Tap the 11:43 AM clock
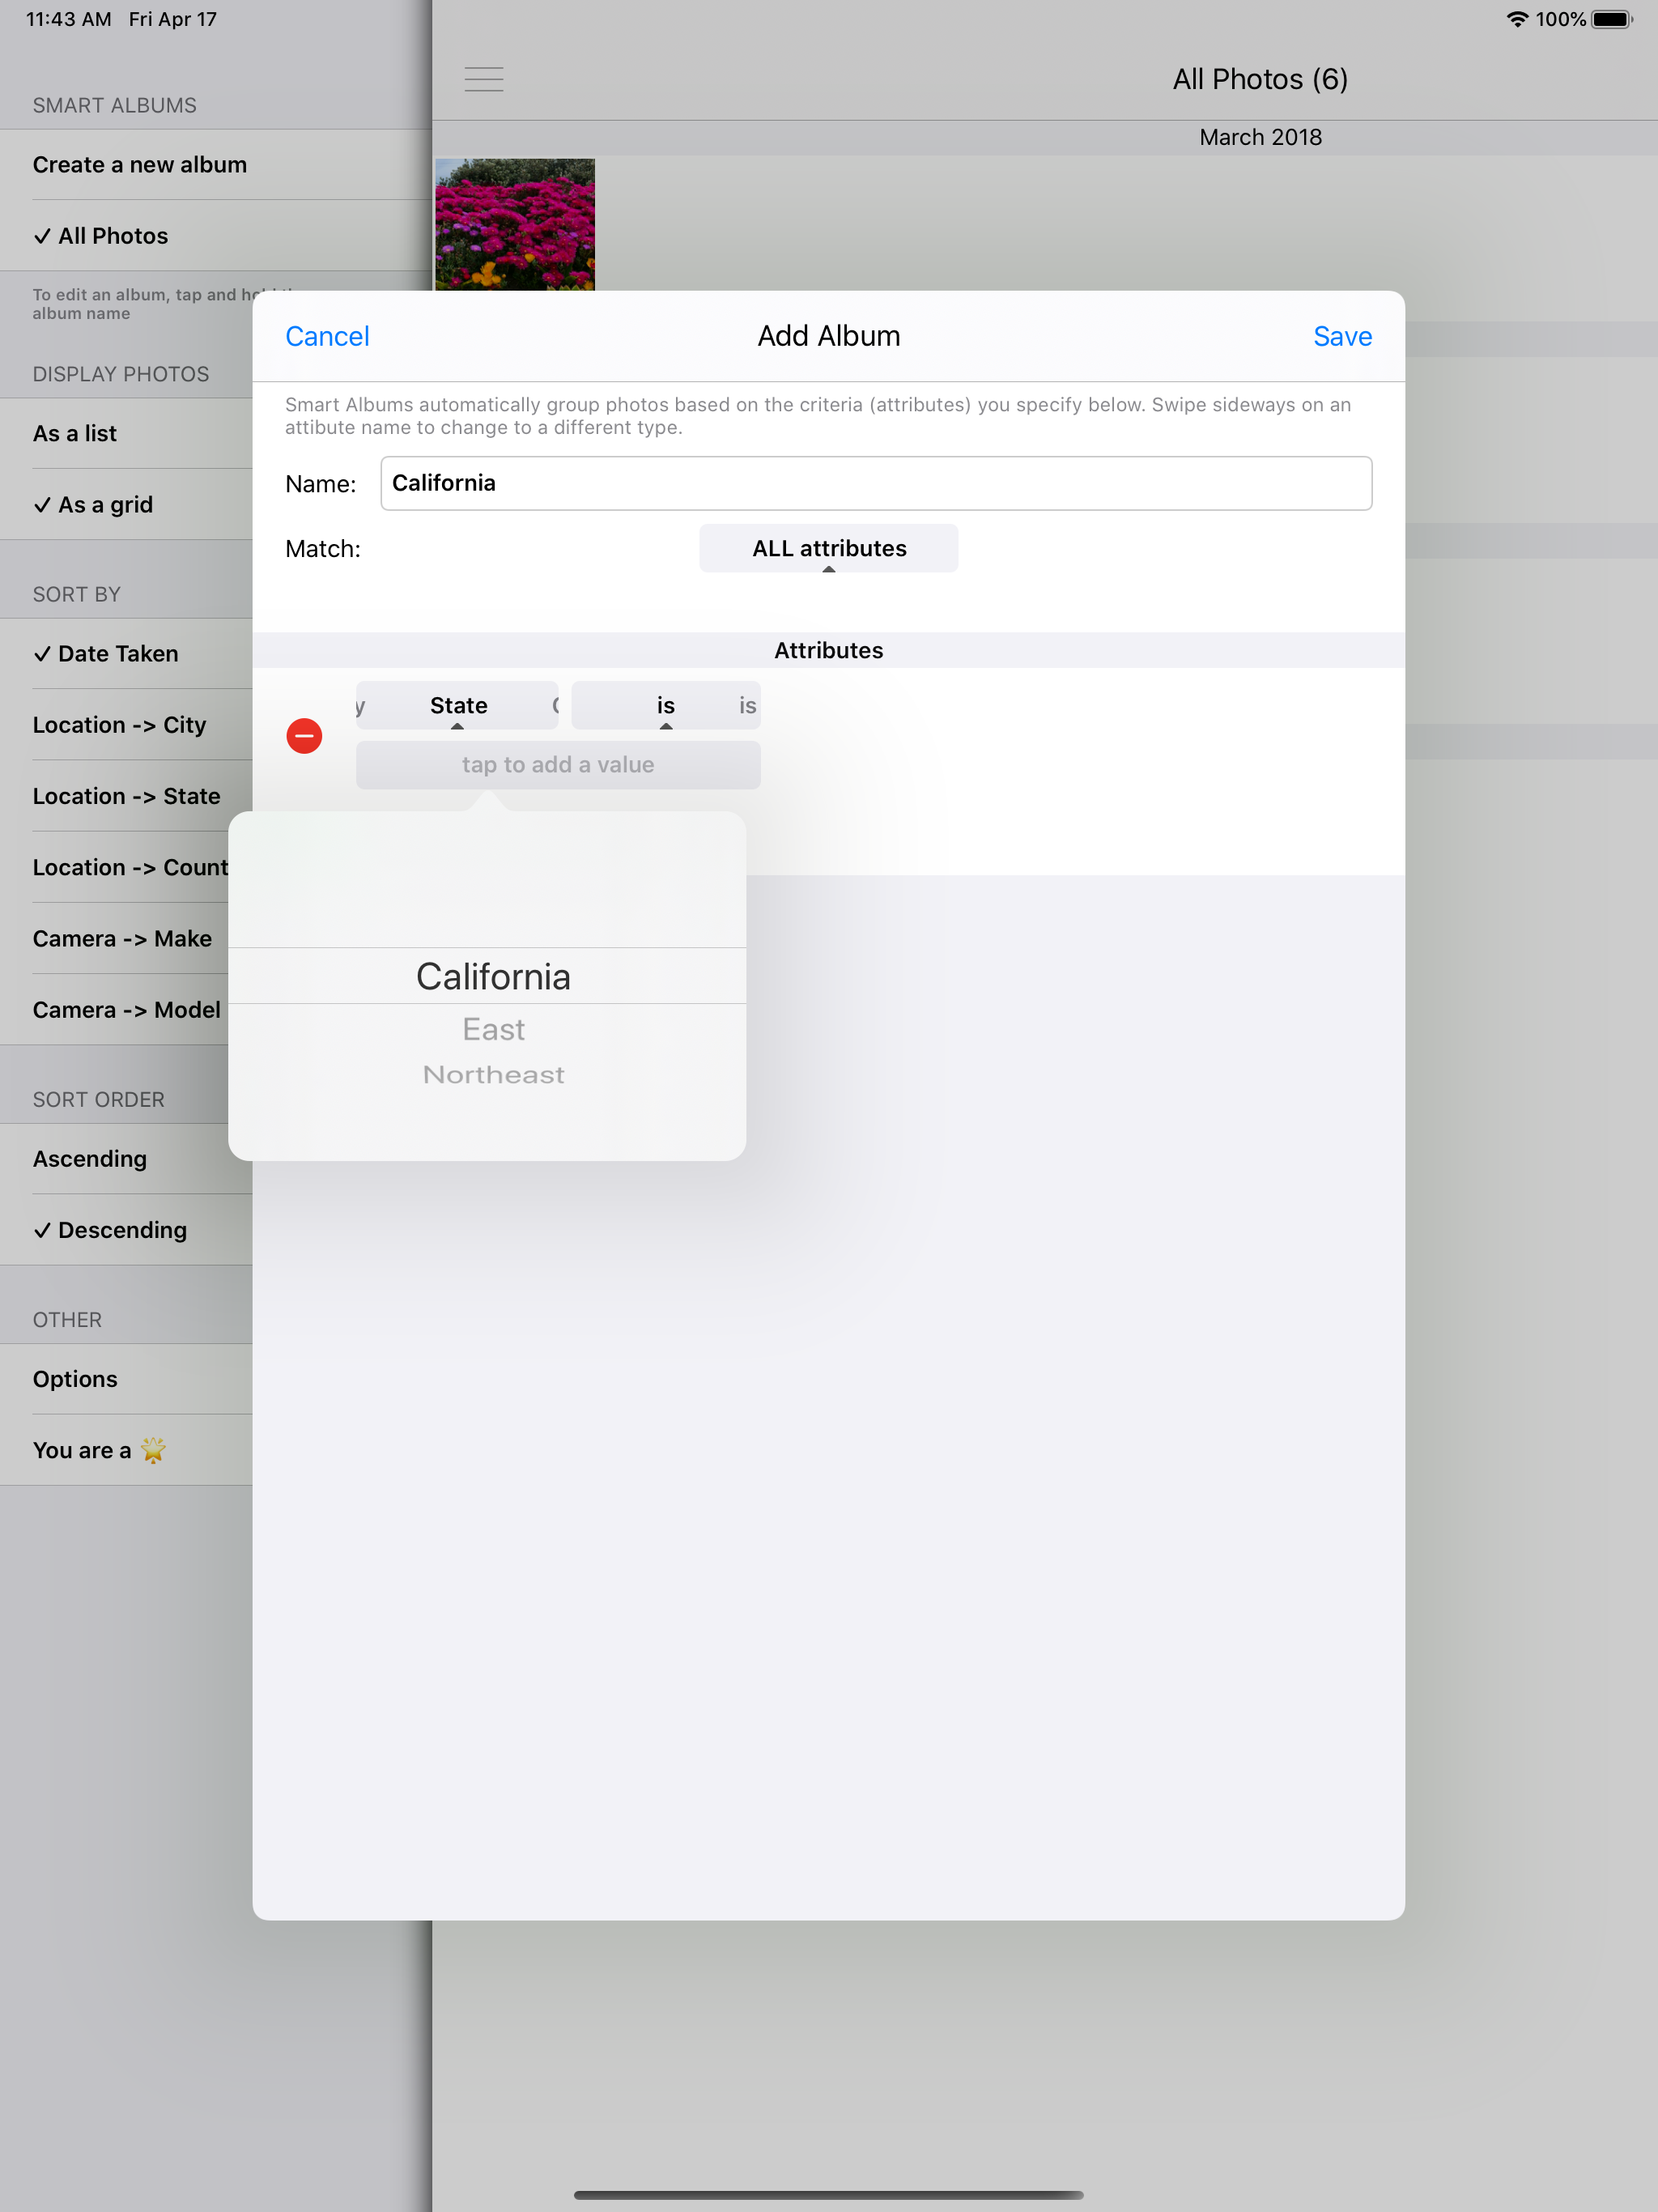Screen dimensions: 1658x2212 (x=68, y=19)
